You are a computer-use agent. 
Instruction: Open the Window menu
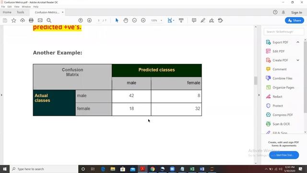point(26,7)
